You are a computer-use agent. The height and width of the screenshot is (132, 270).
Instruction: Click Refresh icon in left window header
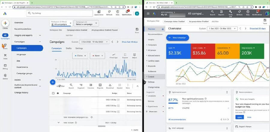click(109, 12)
